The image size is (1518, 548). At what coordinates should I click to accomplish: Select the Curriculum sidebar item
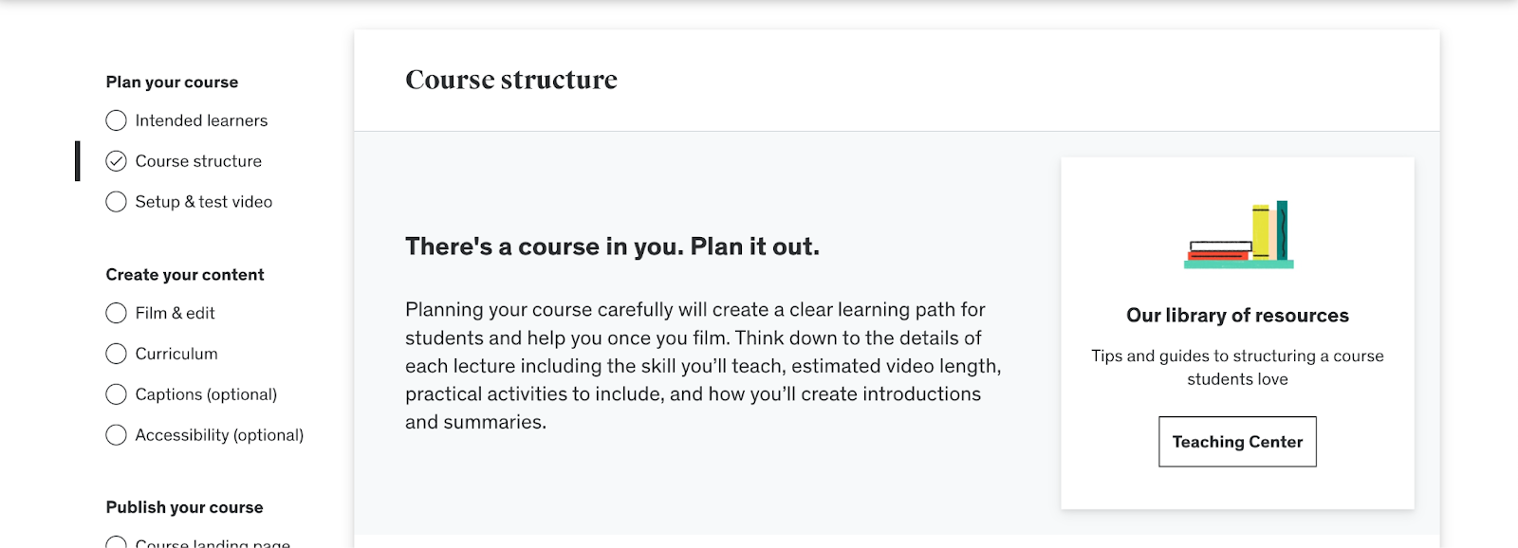[175, 354]
